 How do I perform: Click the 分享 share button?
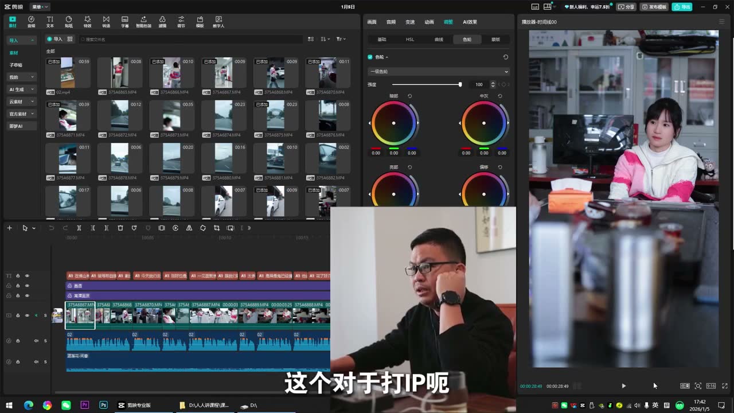(626, 7)
